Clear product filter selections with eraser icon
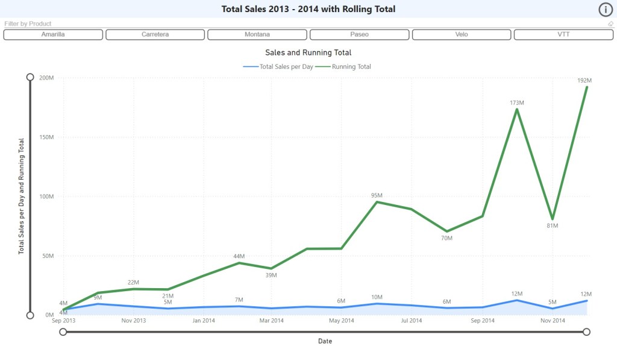Image resolution: width=617 pixels, height=346 pixels. pos(610,24)
